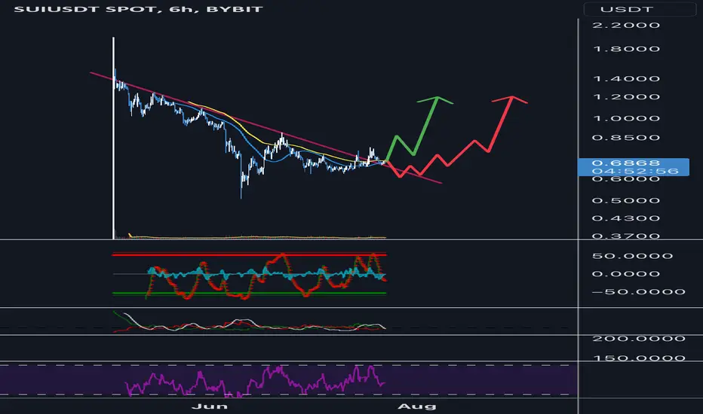This screenshot has height=414, width=703.
Task: Click the countdown timer 04:52:56
Action: click(x=635, y=171)
